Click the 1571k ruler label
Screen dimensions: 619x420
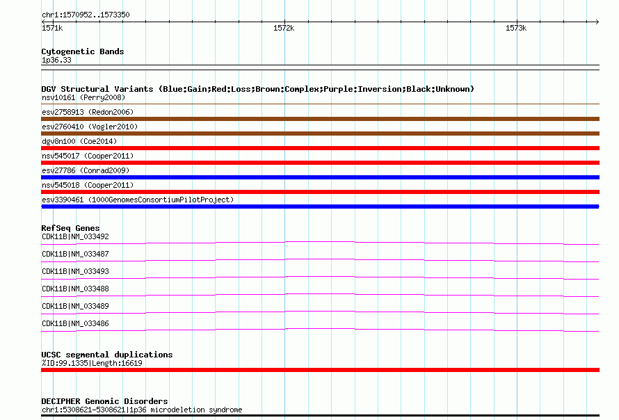[52, 28]
